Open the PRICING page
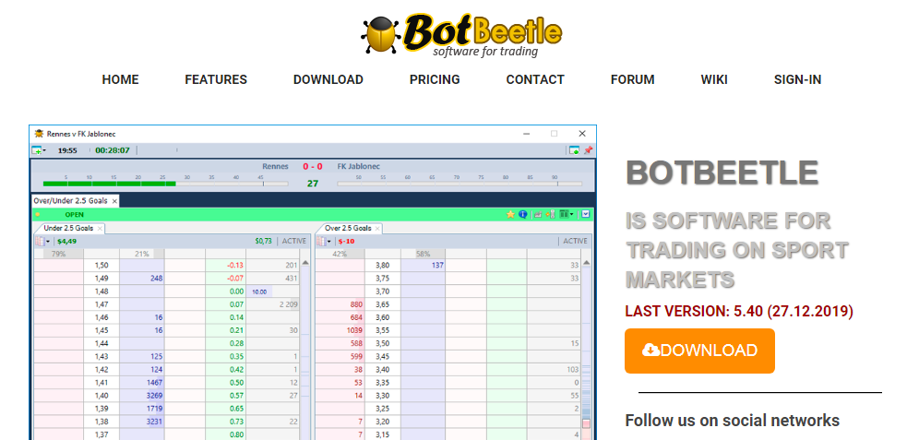This screenshot has width=907, height=440. (435, 79)
